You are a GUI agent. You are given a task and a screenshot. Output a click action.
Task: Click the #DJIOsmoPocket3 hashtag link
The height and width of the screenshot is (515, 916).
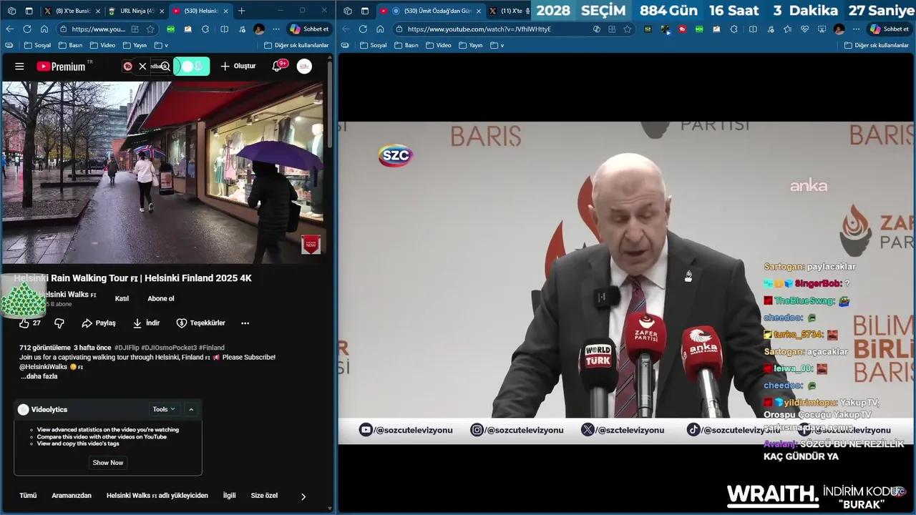(169, 348)
